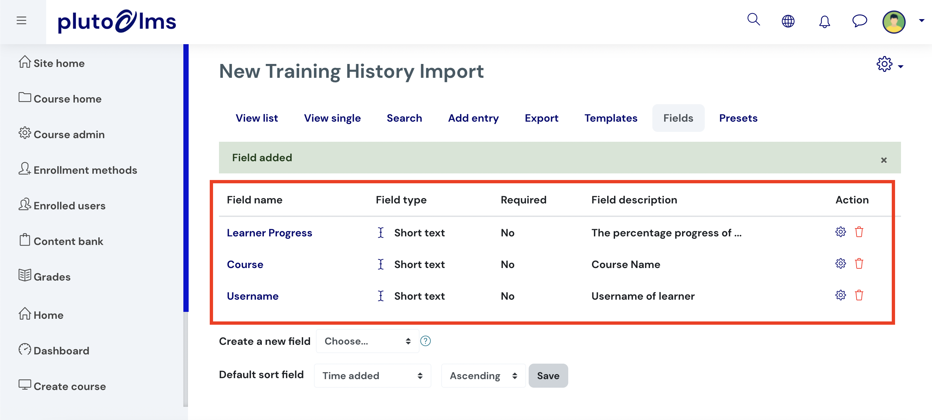Go to Site home label
Image resolution: width=932 pixels, height=420 pixels.
click(59, 63)
